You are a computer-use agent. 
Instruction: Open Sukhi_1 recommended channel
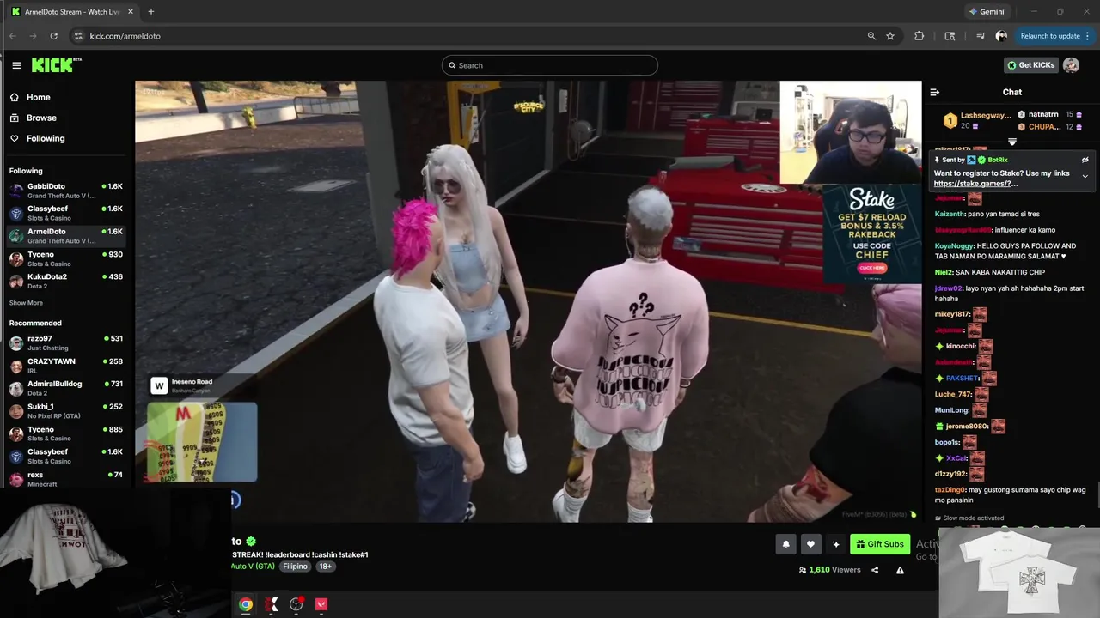pyautogui.click(x=66, y=411)
